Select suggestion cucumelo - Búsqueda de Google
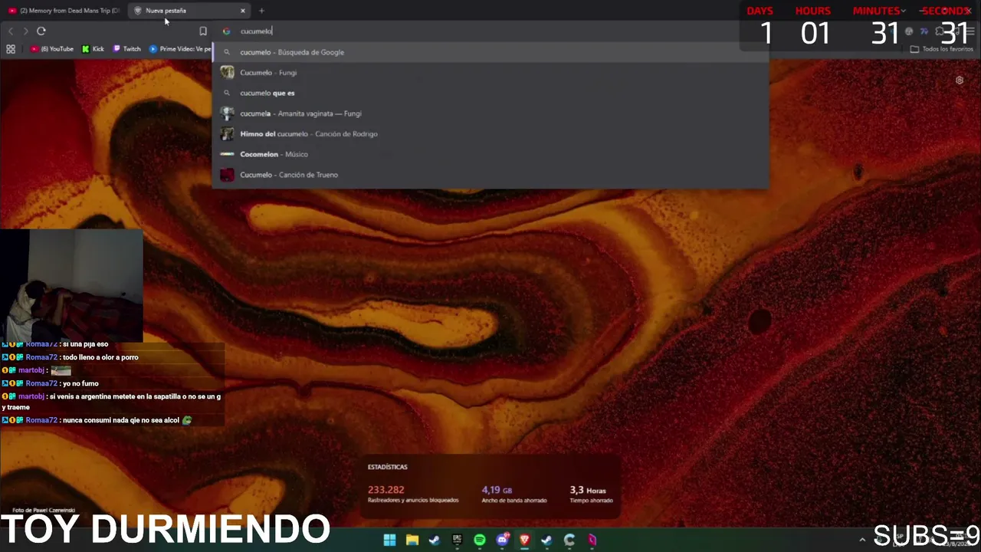The height and width of the screenshot is (552, 981). (x=490, y=52)
